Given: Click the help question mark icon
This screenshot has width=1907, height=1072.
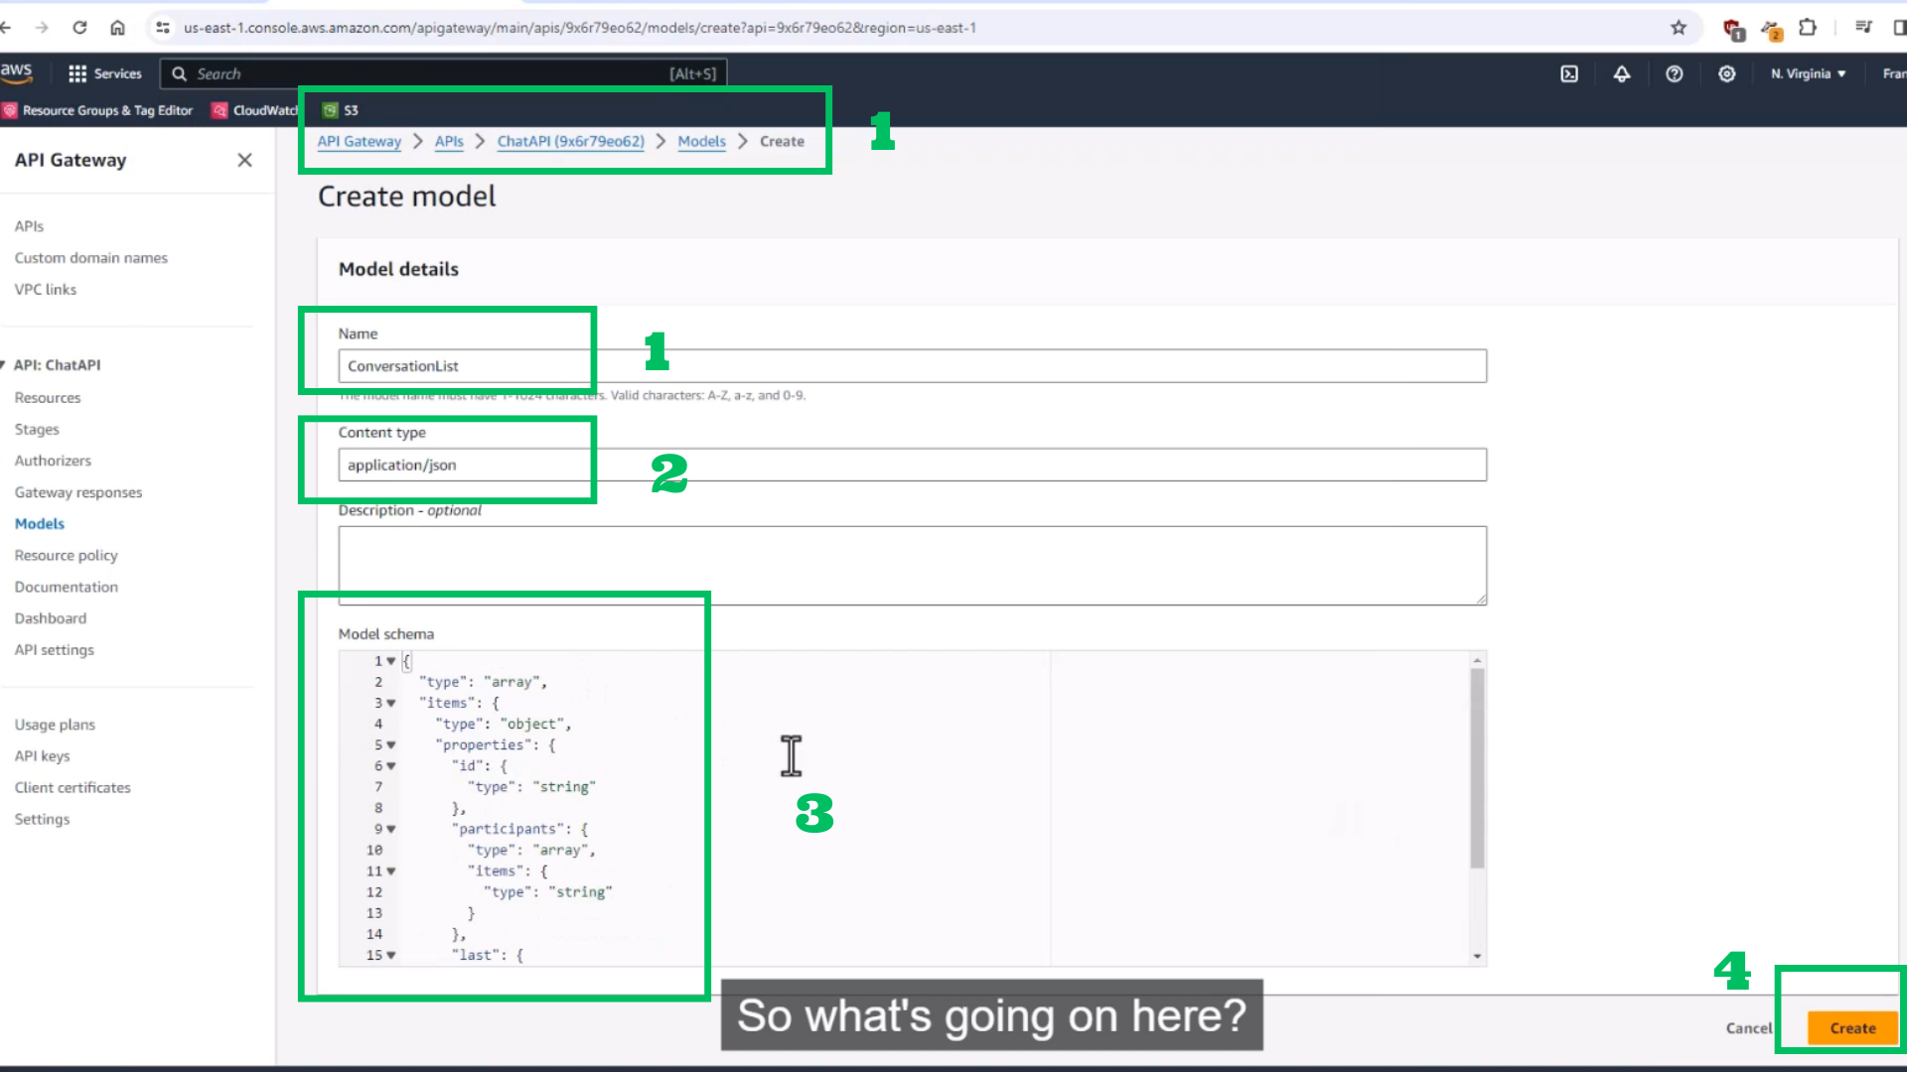Looking at the screenshot, I should point(1675,73).
